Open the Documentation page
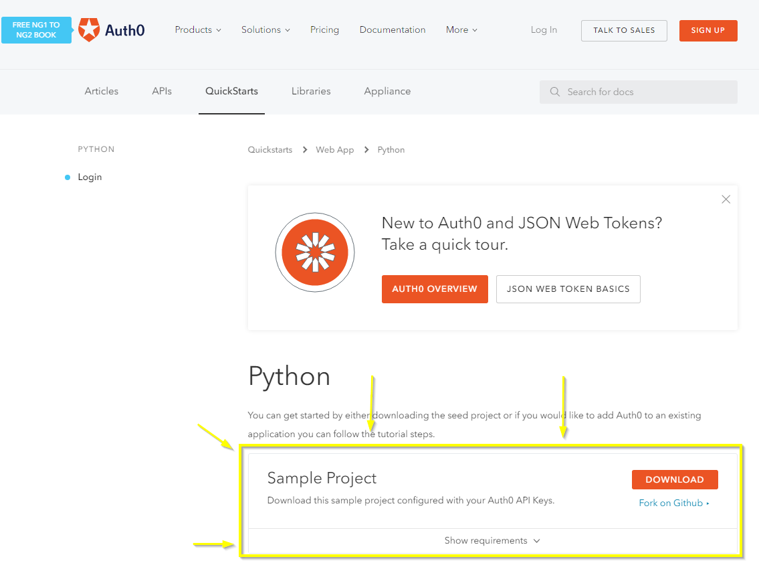The image size is (759, 561). 393,29
